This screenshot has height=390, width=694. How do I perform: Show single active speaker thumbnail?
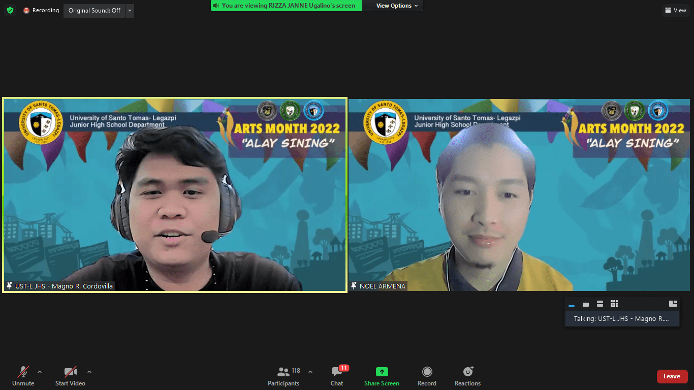[586, 304]
